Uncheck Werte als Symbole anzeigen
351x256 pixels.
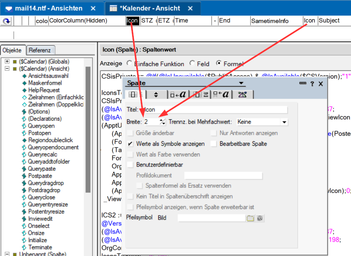pos(130,144)
